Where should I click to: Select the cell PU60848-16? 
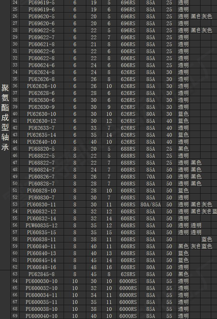41,267
